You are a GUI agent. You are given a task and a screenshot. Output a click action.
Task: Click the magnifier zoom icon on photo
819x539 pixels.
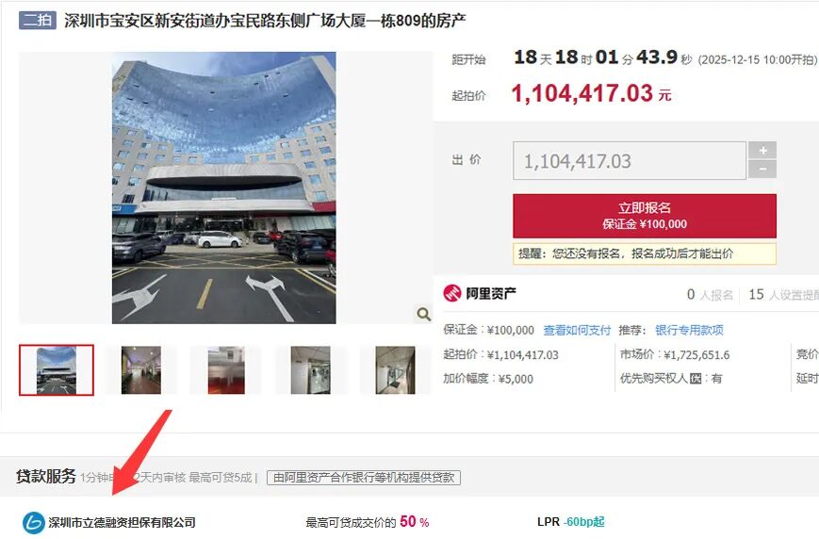click(x=423, y=314)
